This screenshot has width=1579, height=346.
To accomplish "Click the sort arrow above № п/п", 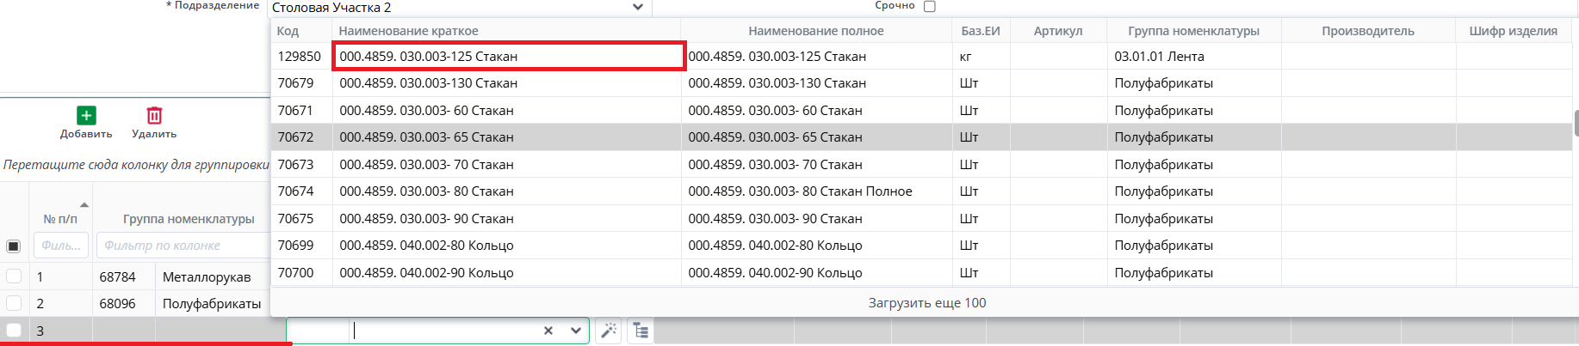I will click(84, 205).
